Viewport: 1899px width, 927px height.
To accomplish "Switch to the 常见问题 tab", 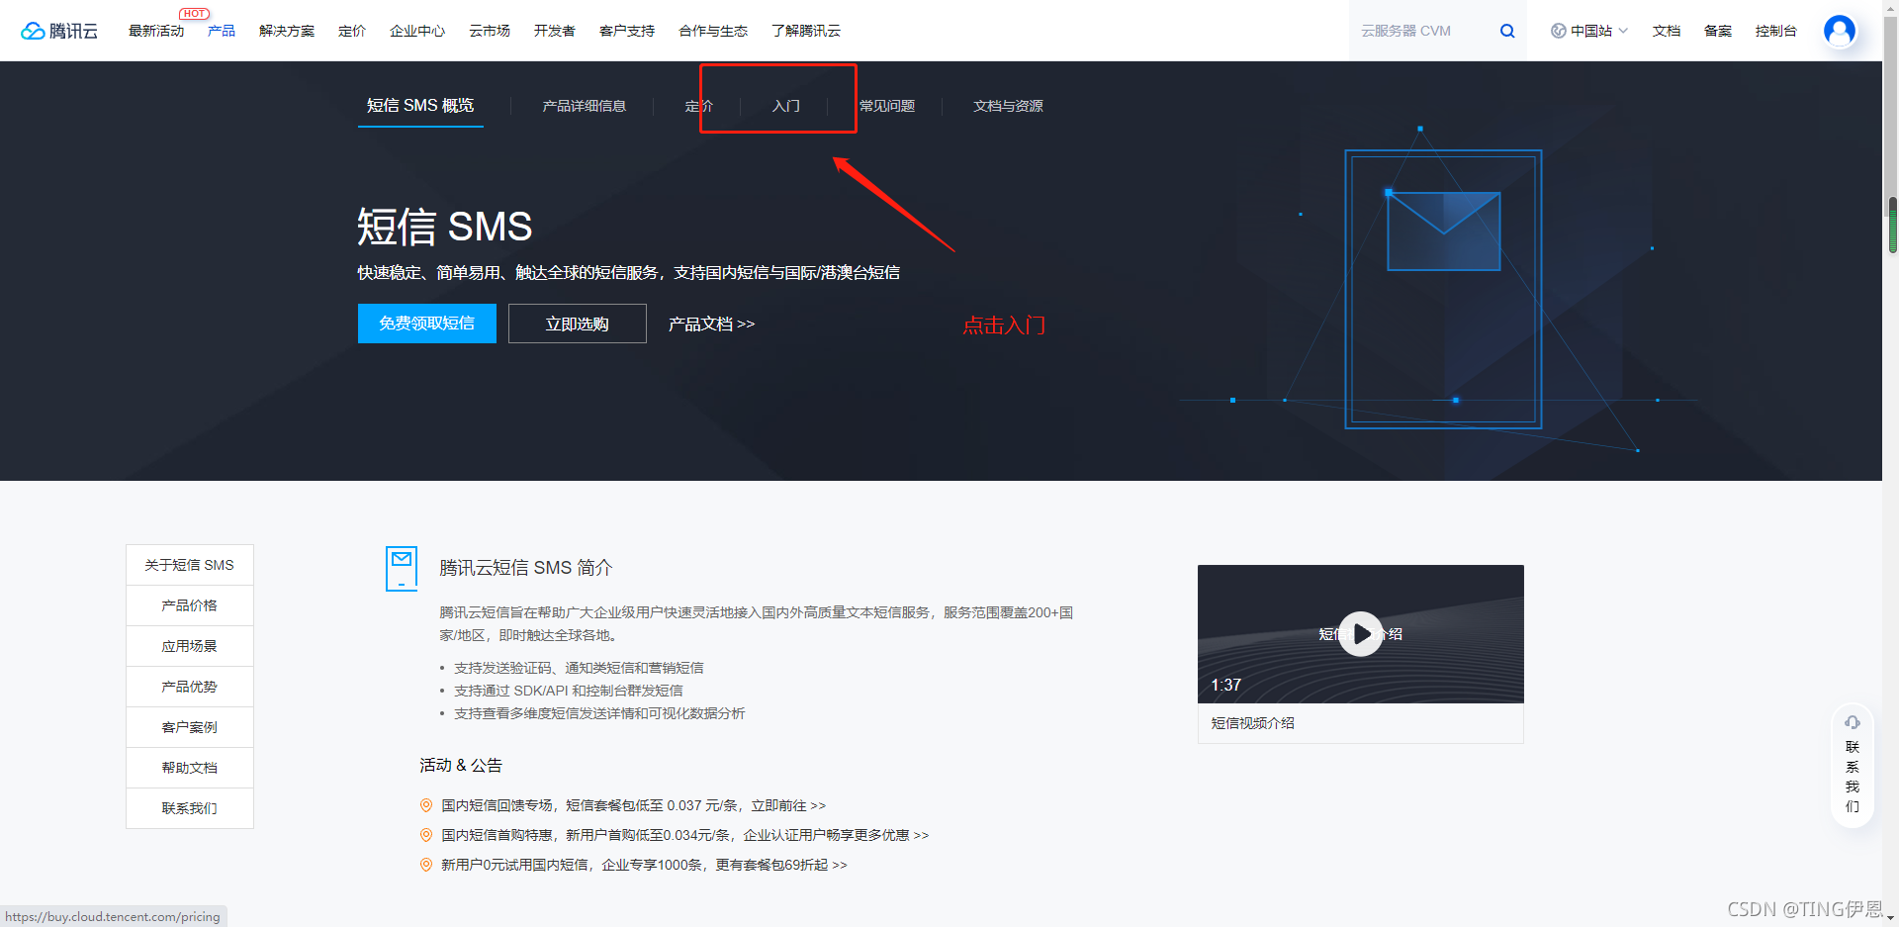I will tap(887, 106).
